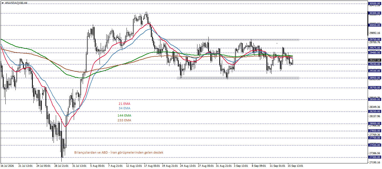This screenshot has width=382, height=169.
Task: Click the 31 Aug 21:01 time label
Action: (x=224, y=166)
